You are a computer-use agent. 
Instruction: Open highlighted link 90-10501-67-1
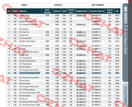click(x=81, y=73)
